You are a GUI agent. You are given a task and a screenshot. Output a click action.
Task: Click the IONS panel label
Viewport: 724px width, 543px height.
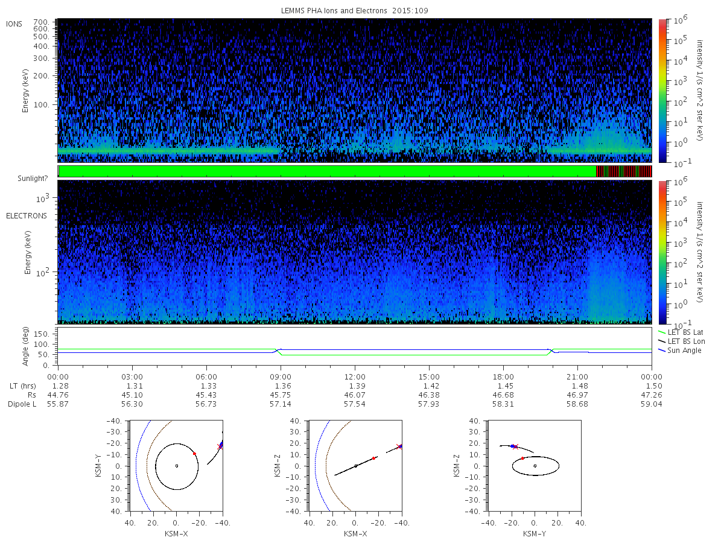click(x=14, y=24)
